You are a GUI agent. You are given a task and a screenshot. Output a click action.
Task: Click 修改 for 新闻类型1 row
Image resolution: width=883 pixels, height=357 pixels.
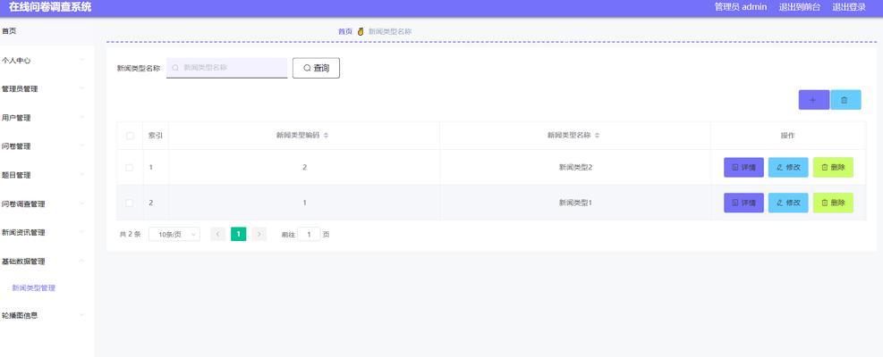coord(788,203)
